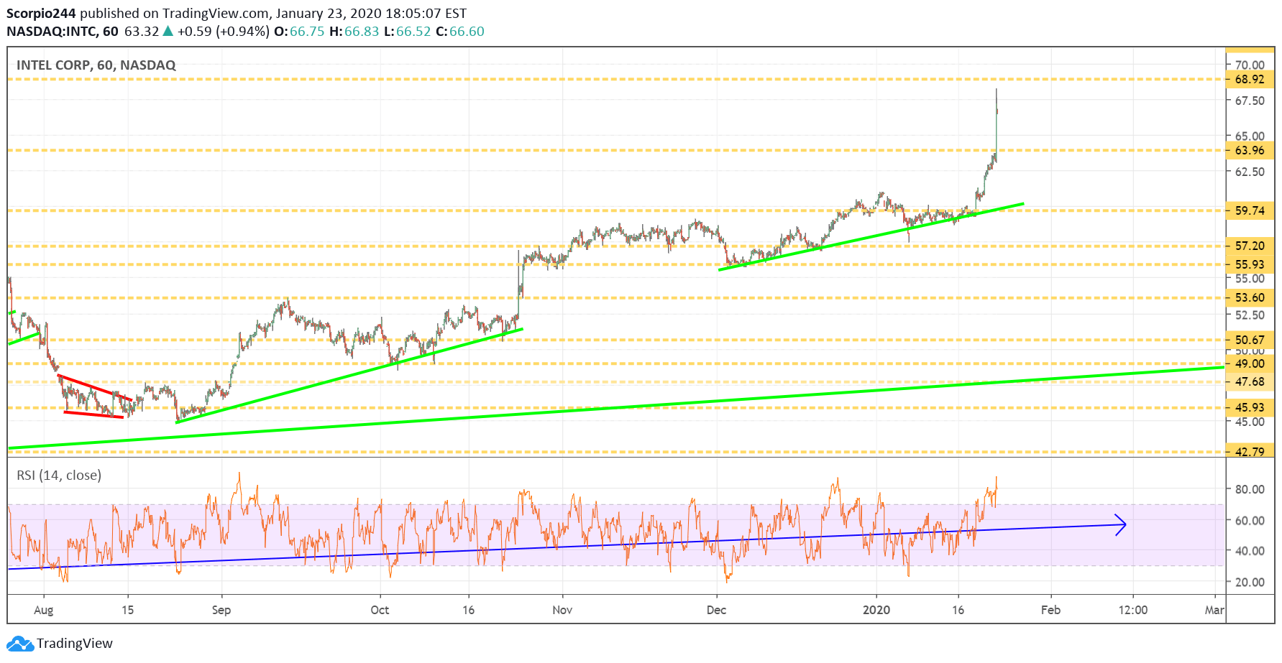Click the opening price value 66.75
This screenshot has height=663, width=1282.
pyautogui.click(x=307, y=32)
